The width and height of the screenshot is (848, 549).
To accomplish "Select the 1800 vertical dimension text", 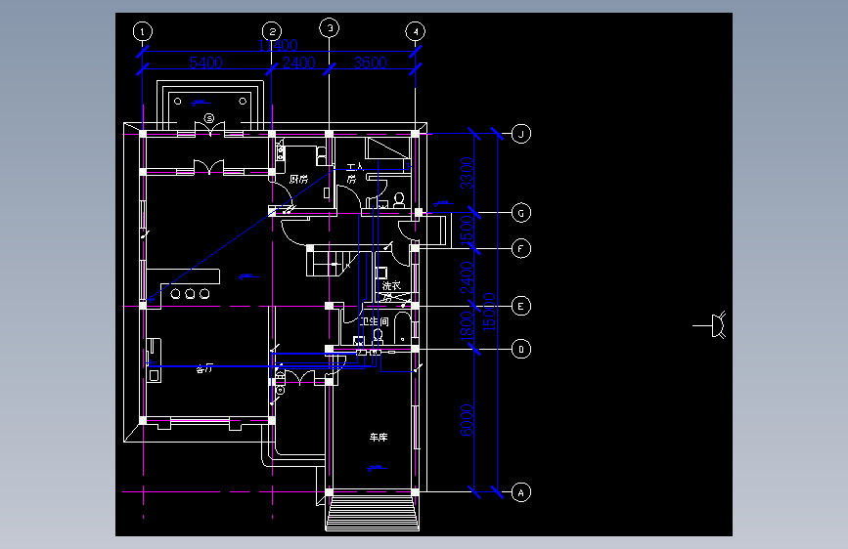I will pyautogui.click(x=467, y=327).
